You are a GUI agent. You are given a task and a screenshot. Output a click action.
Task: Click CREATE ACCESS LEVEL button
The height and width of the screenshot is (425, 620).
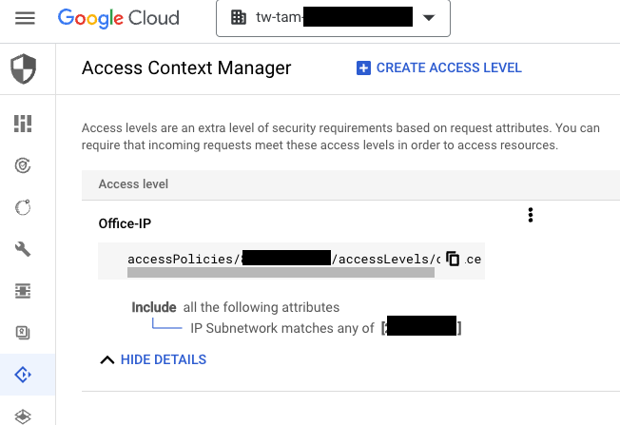tap(438, 68)
